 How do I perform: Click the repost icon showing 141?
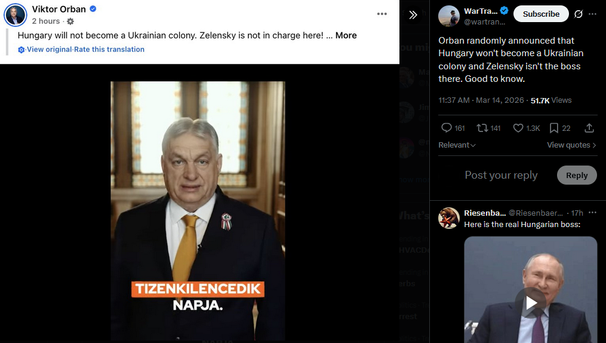482,128
